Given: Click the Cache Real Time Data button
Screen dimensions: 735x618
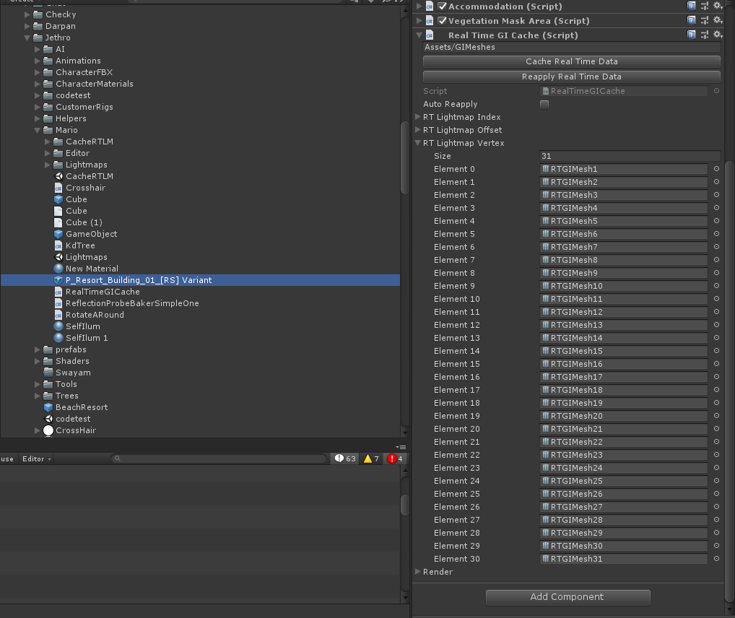Looking at the screenshot, I should pyautogui.click(x=570, y=60).
